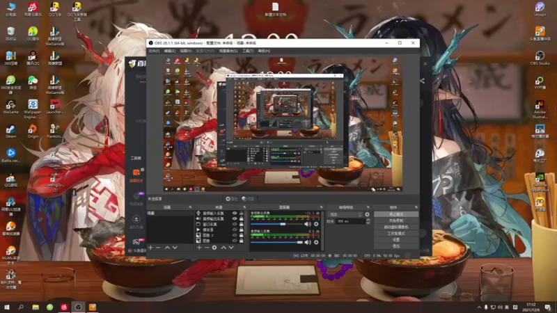557x313 pixels.
Task: Select the 场景 entry in the scenes list
Action: 170,214
